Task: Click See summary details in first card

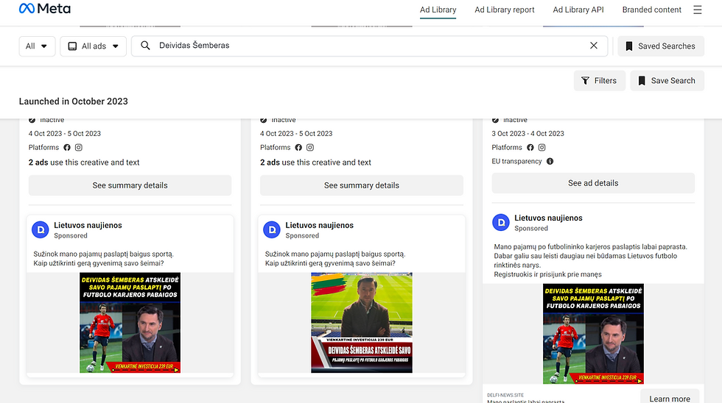Action: 130,185
